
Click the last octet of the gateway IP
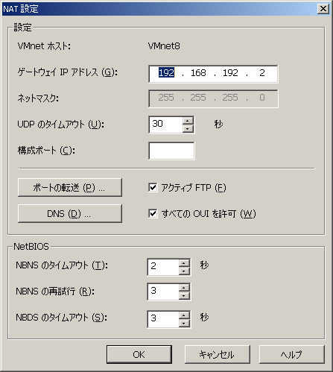pos(262,73)
